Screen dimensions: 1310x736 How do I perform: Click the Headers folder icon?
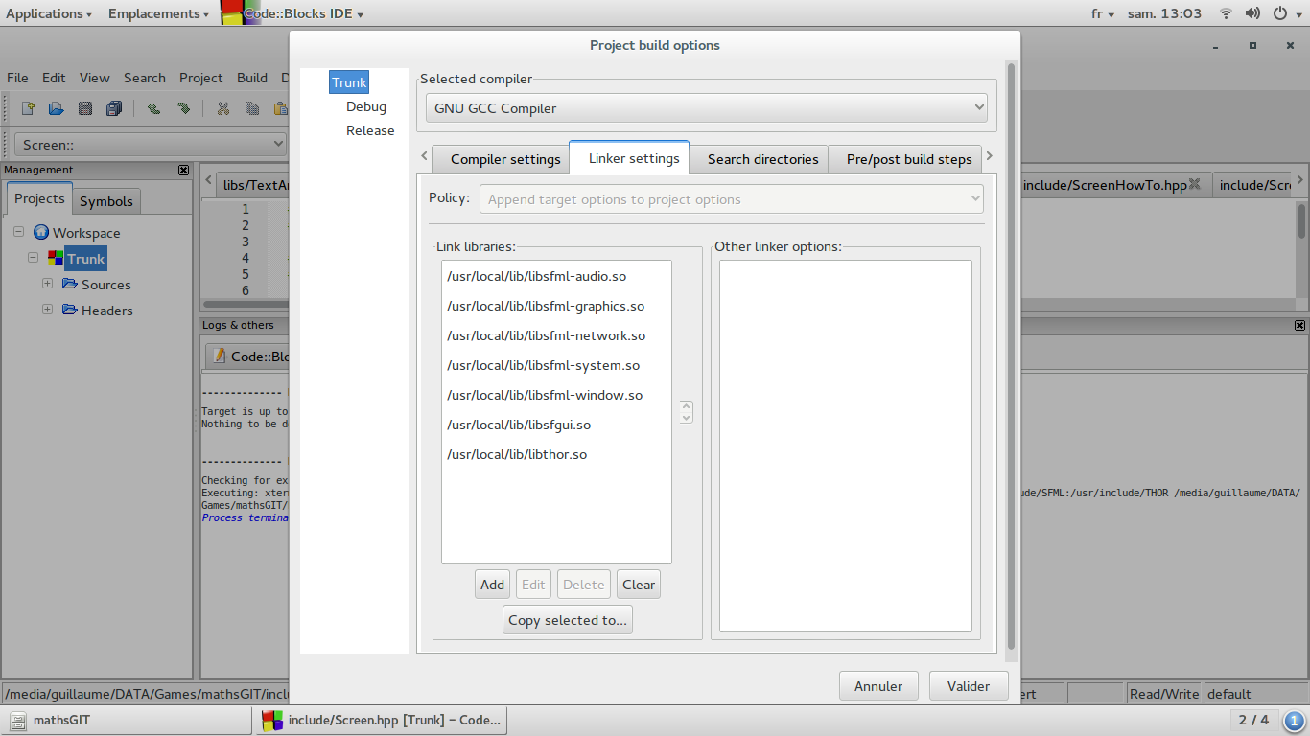[70, 310]
